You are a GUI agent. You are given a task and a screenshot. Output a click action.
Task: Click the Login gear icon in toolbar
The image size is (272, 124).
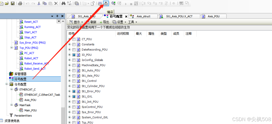click(x=113, y=3)
